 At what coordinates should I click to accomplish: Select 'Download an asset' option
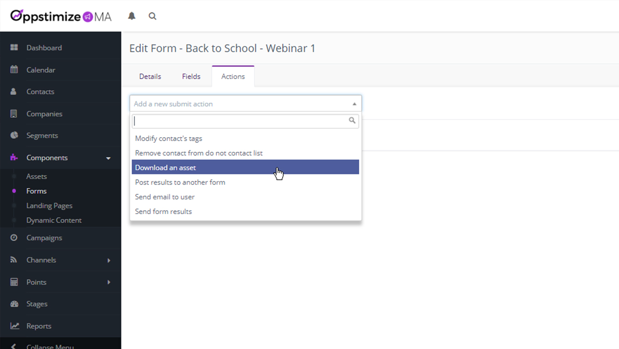[x=245, y=168]
